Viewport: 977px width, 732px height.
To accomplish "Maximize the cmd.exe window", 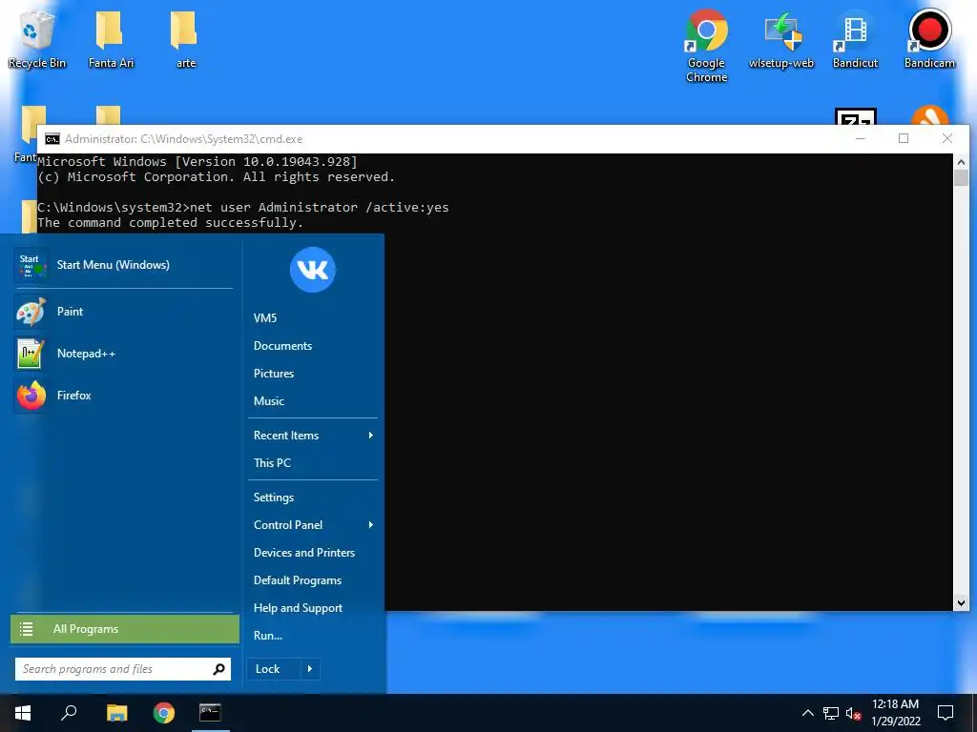I will pyautogui.click(x=904, y=139).
